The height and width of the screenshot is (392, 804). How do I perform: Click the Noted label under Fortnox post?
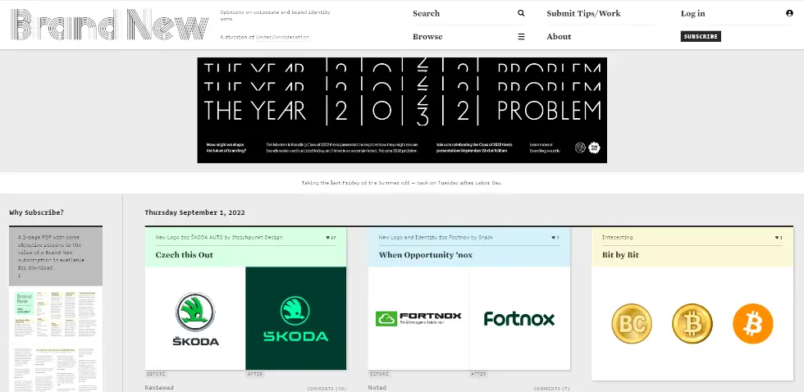tap(377, 388)
